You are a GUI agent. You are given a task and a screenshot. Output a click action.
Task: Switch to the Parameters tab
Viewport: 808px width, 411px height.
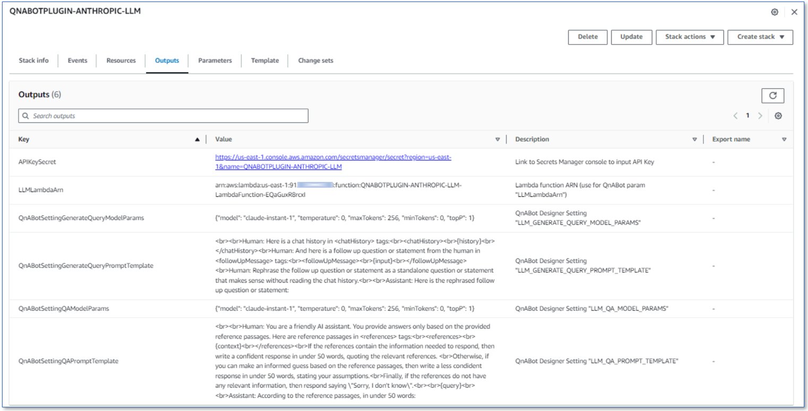[x=215, y=60]
